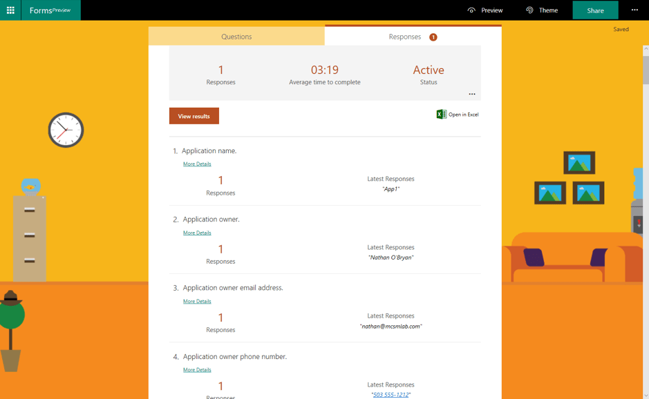Expand More Details for Application owner question
The image size is (649, 399).
point(197,233)
